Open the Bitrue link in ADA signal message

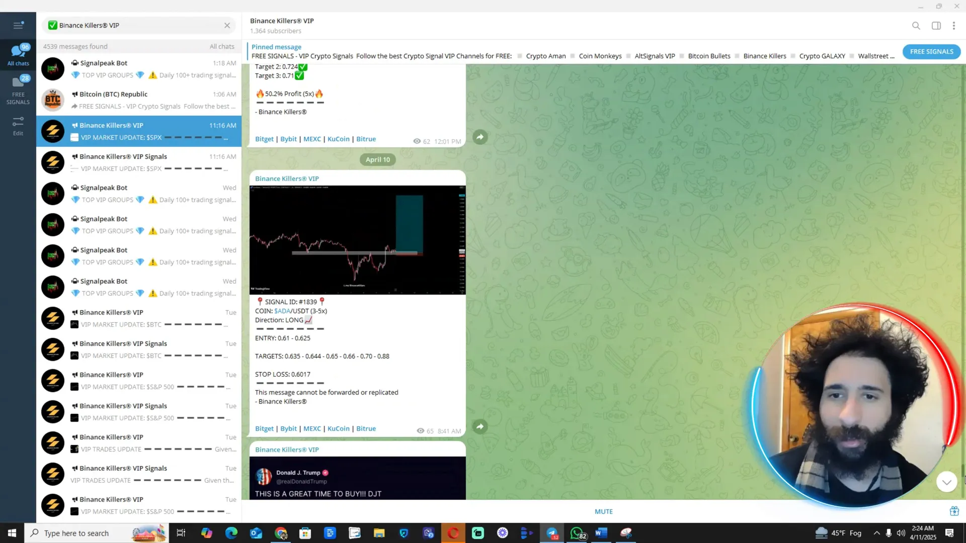(366, 428)
